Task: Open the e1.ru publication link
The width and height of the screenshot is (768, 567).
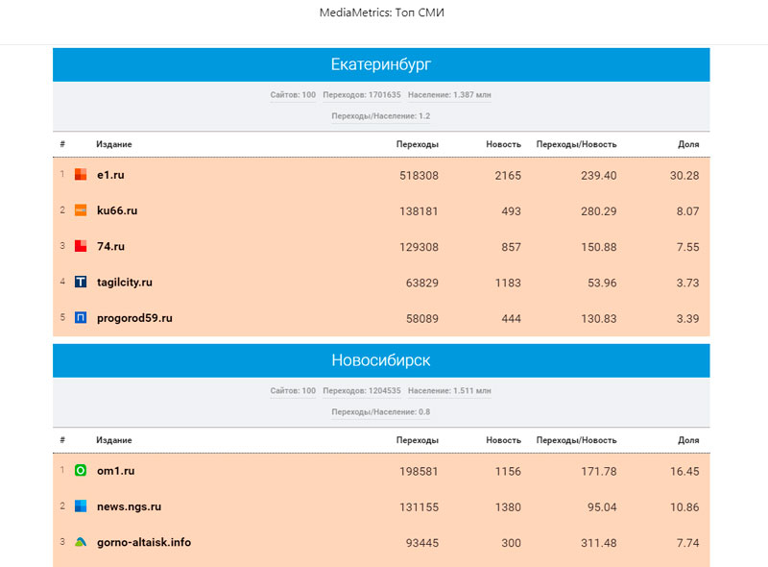Action: 111,175
